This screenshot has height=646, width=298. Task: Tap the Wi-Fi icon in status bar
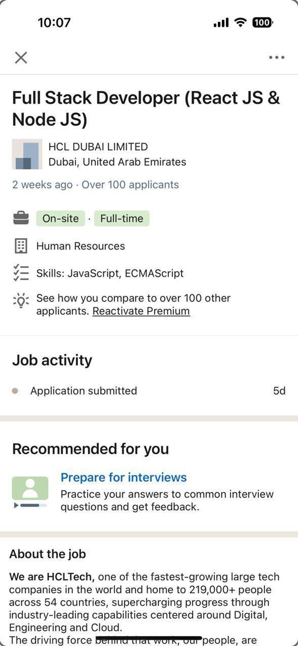241,22
